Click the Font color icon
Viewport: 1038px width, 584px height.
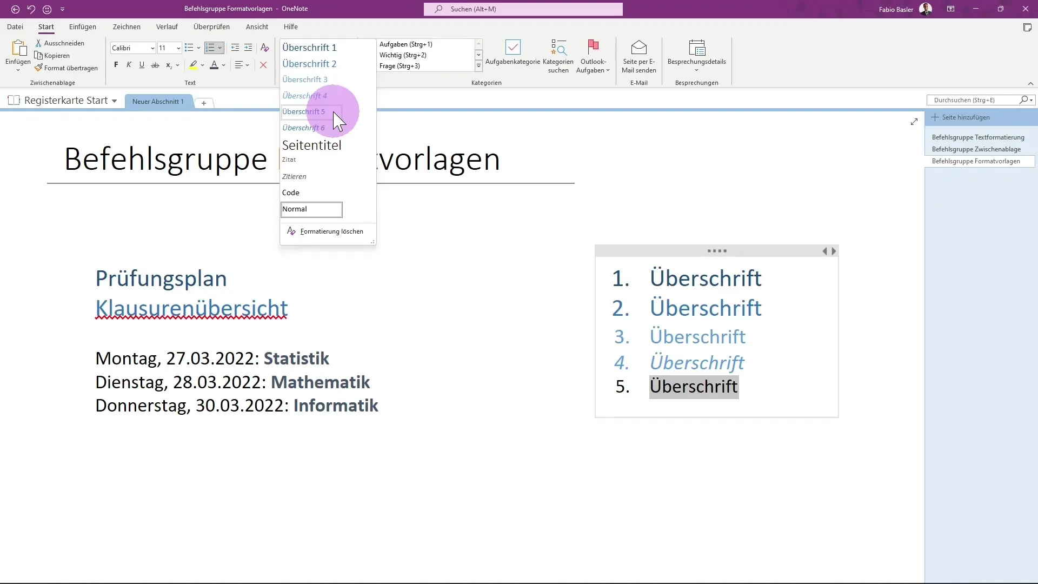pyautogui.click(x=214, y=65)
